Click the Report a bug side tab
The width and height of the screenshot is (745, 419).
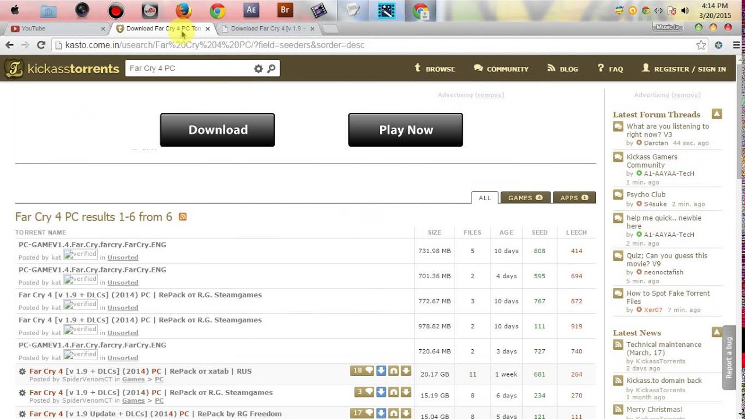(729, 357)
